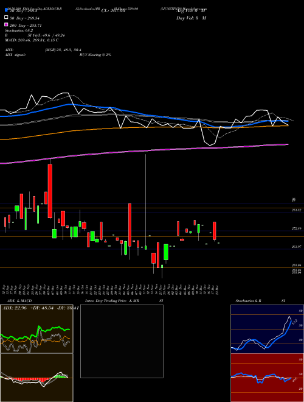Click the red RSI chart panel
Viewport: 304px width, 402px height.
pyautogui.click(x=267, y=378)
